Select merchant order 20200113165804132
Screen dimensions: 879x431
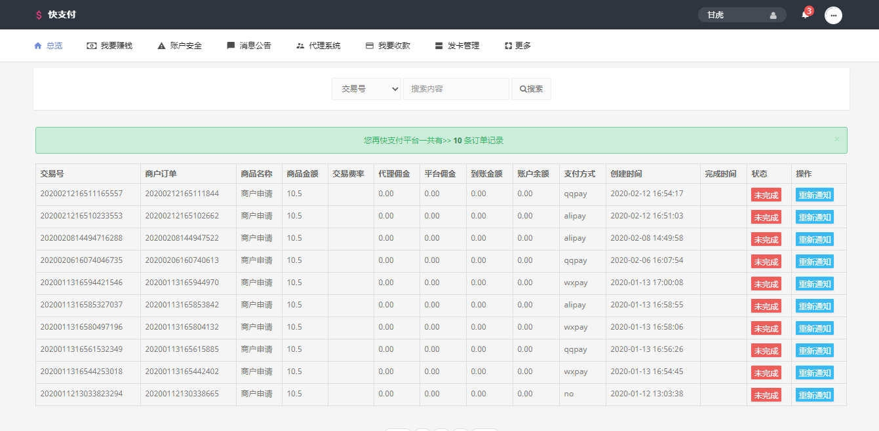coord(182,327)
